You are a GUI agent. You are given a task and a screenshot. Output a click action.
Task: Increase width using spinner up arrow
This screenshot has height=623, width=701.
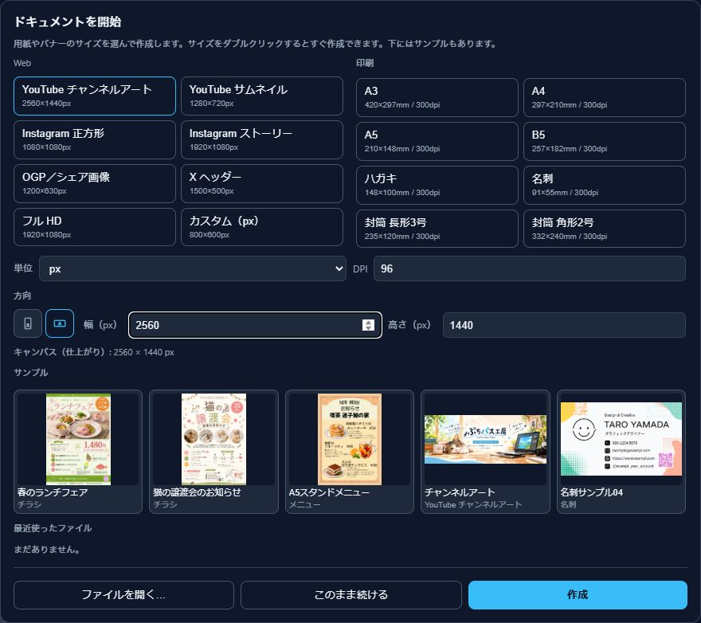click(368, 322)
